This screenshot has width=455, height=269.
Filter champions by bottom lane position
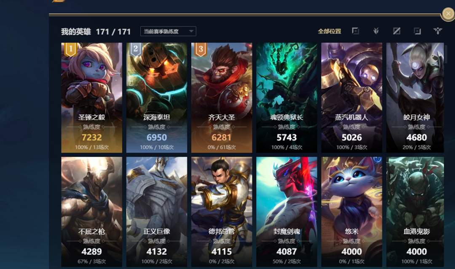click(417, 31)
